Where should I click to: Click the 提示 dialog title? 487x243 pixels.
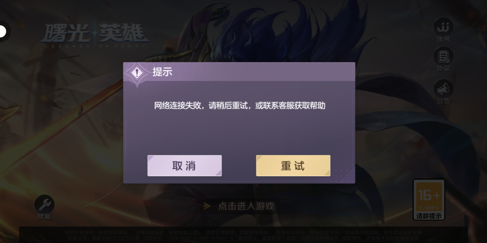[x=162, y=72]
